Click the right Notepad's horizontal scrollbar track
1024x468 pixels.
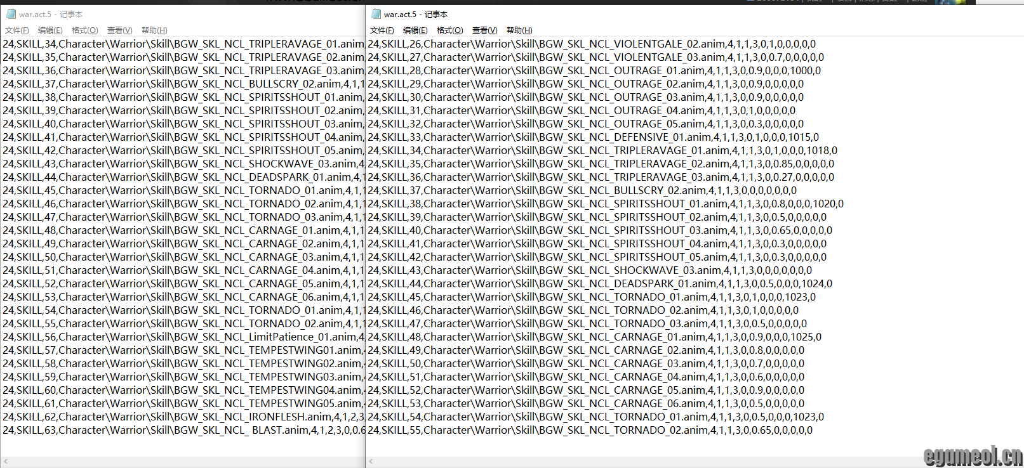635,462
